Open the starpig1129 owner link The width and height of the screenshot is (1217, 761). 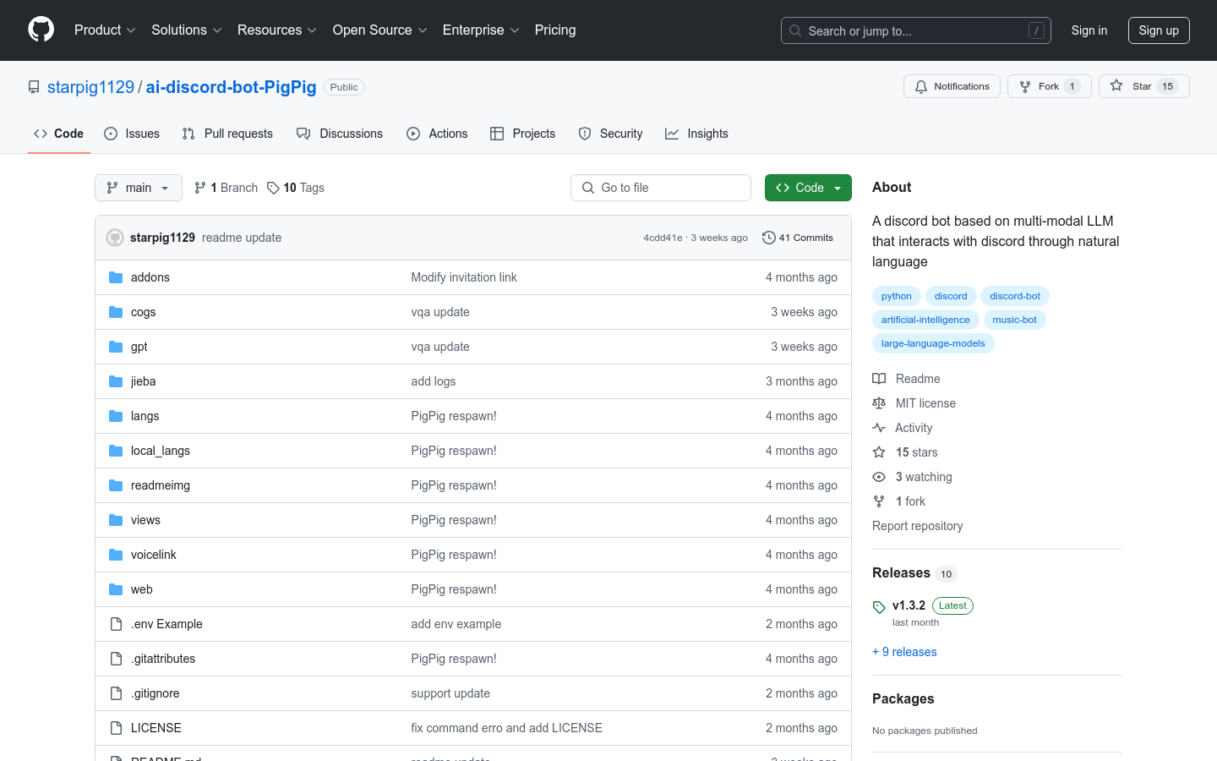tap(90, 87)
